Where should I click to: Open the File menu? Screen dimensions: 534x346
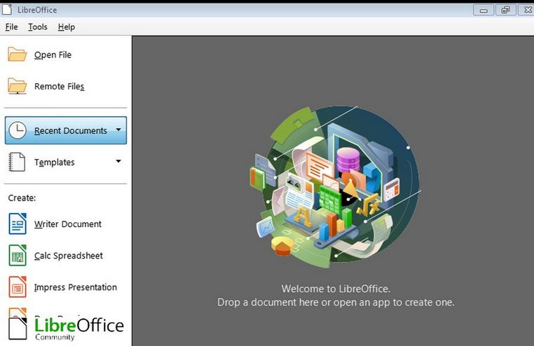[12, 27]
